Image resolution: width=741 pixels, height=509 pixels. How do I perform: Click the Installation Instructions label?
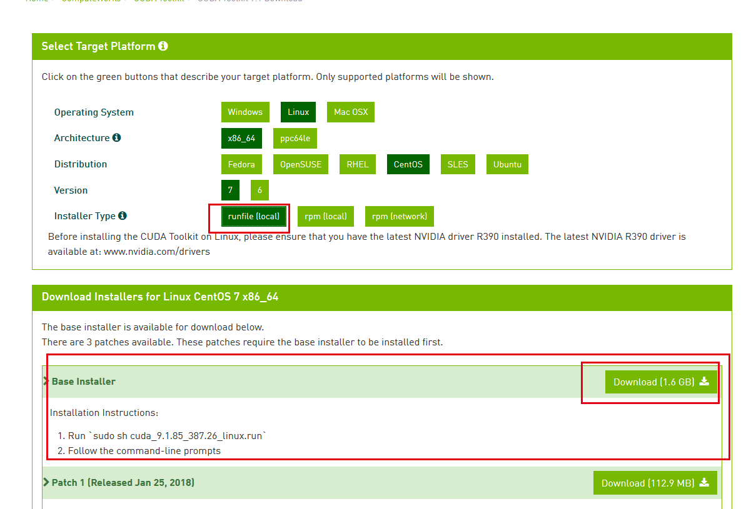coord(104,413)
